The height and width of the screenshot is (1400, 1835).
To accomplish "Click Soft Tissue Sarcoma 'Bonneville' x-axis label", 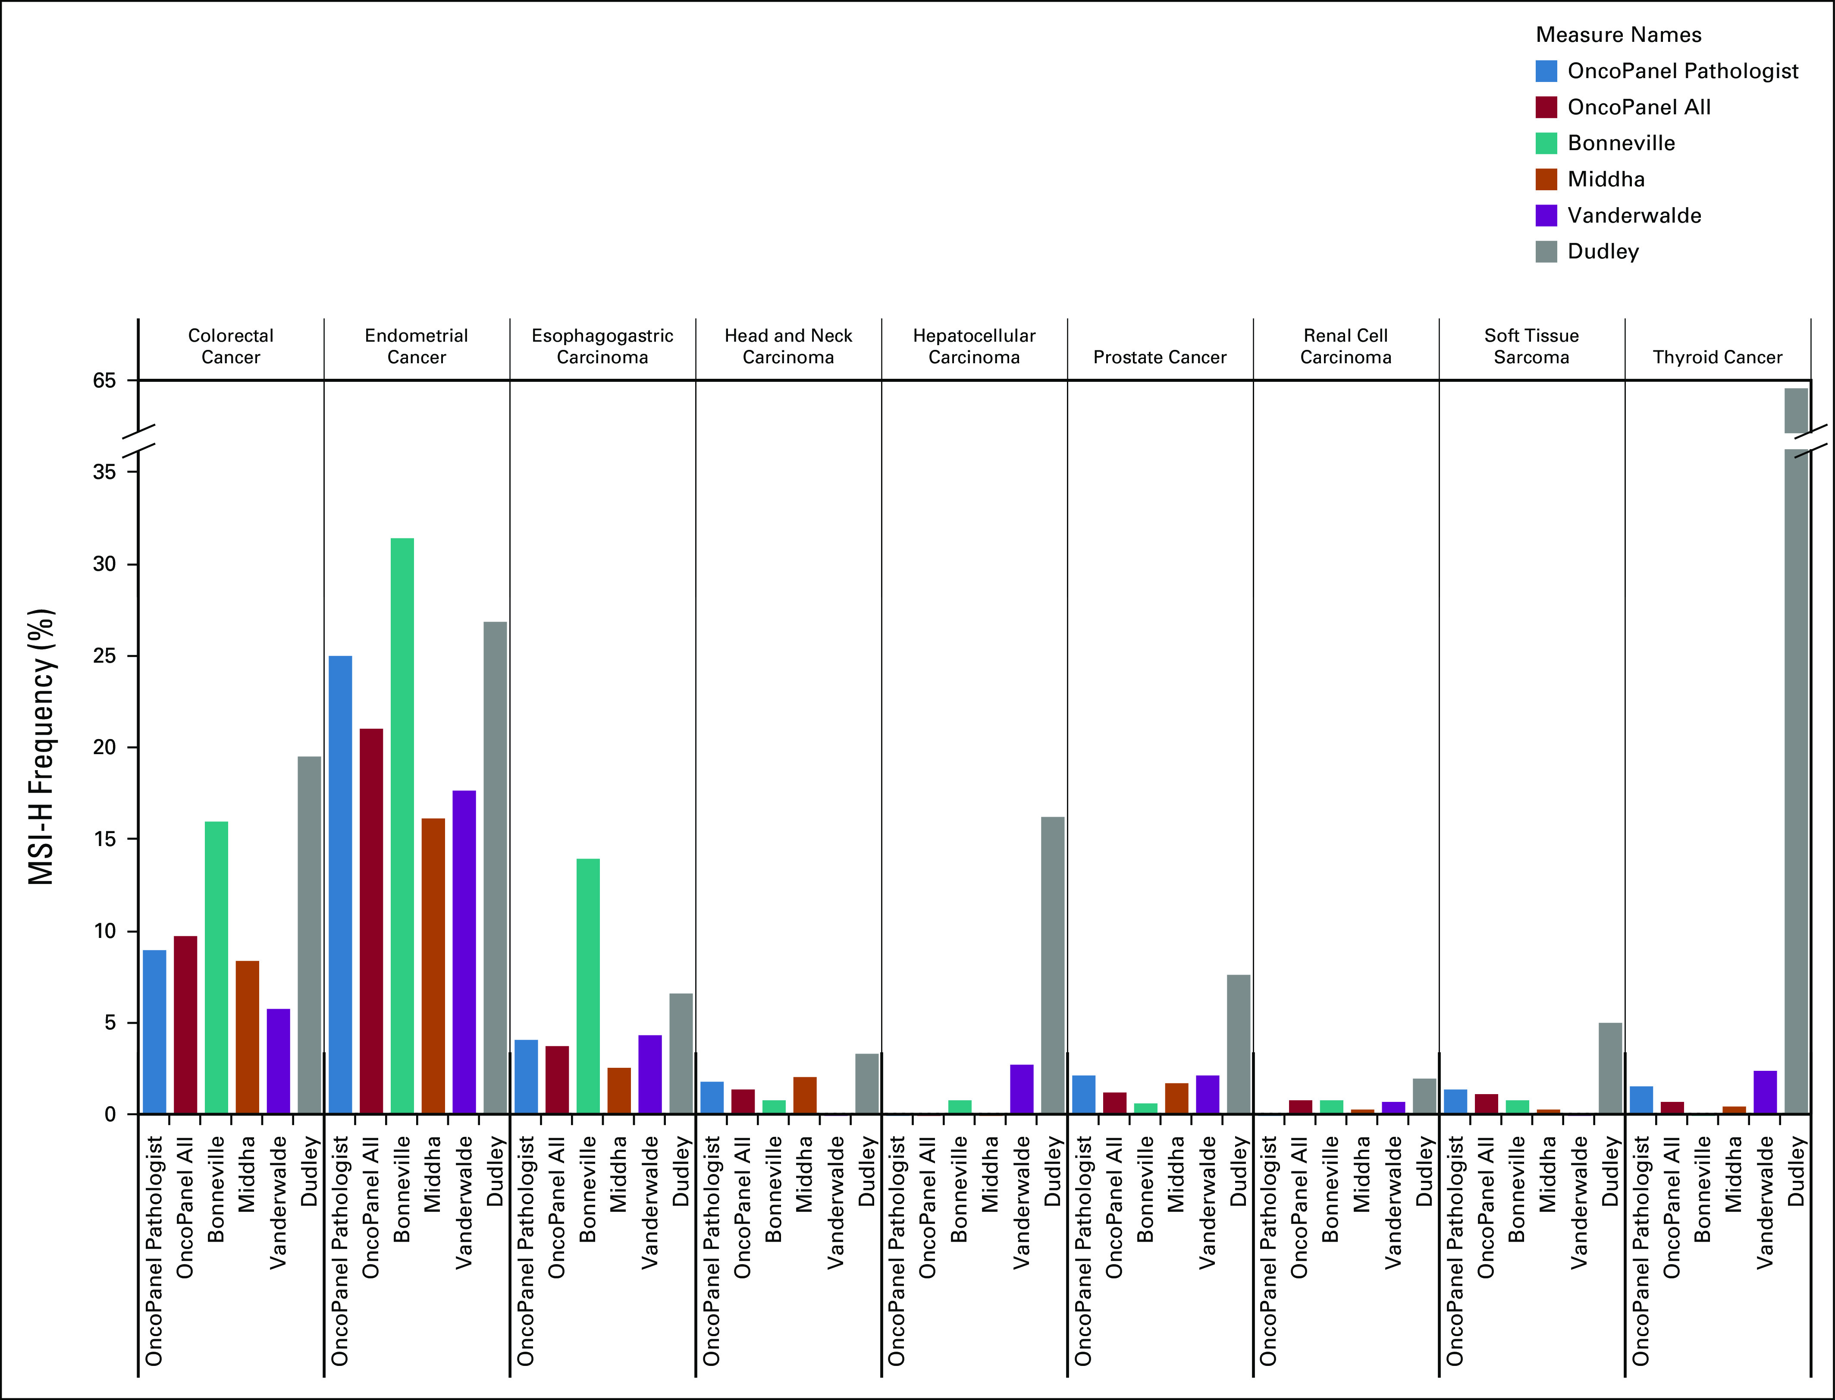I will [1517, 1189].
